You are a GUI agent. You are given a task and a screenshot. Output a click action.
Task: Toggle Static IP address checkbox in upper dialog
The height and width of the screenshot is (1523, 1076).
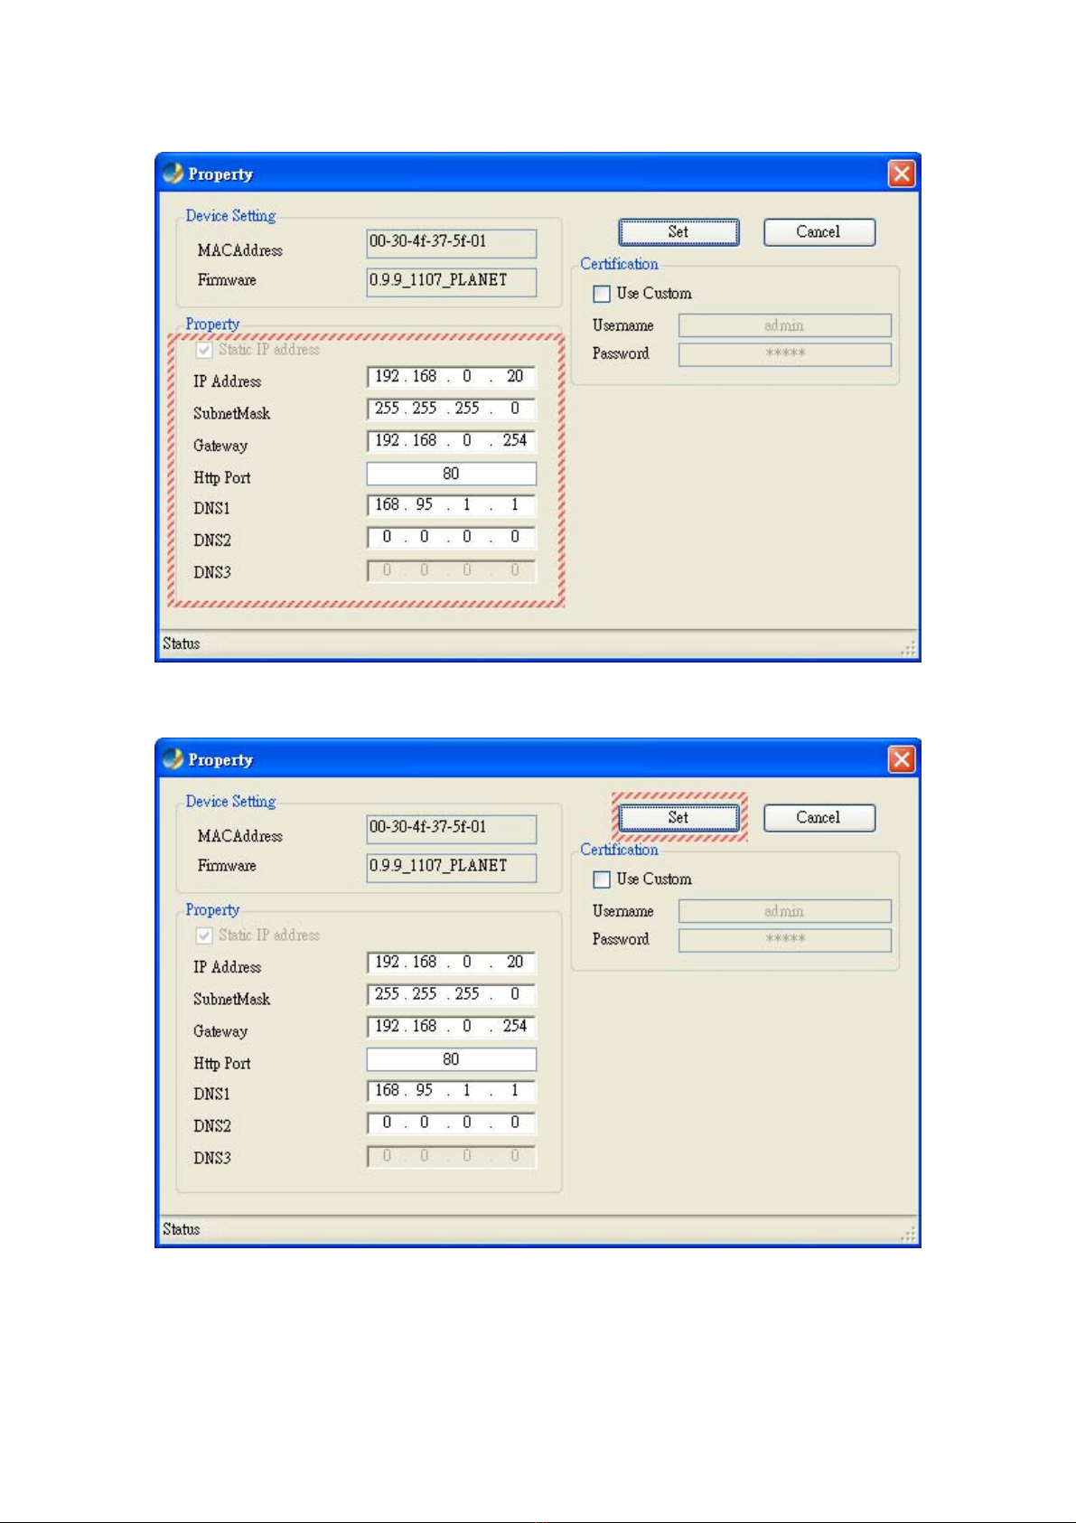click(x=205, y=350)
